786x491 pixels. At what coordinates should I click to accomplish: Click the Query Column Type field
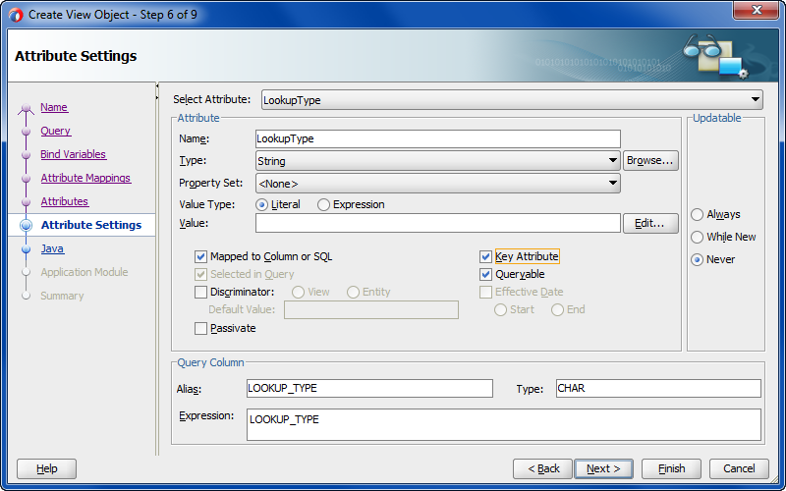click(658, 388)
